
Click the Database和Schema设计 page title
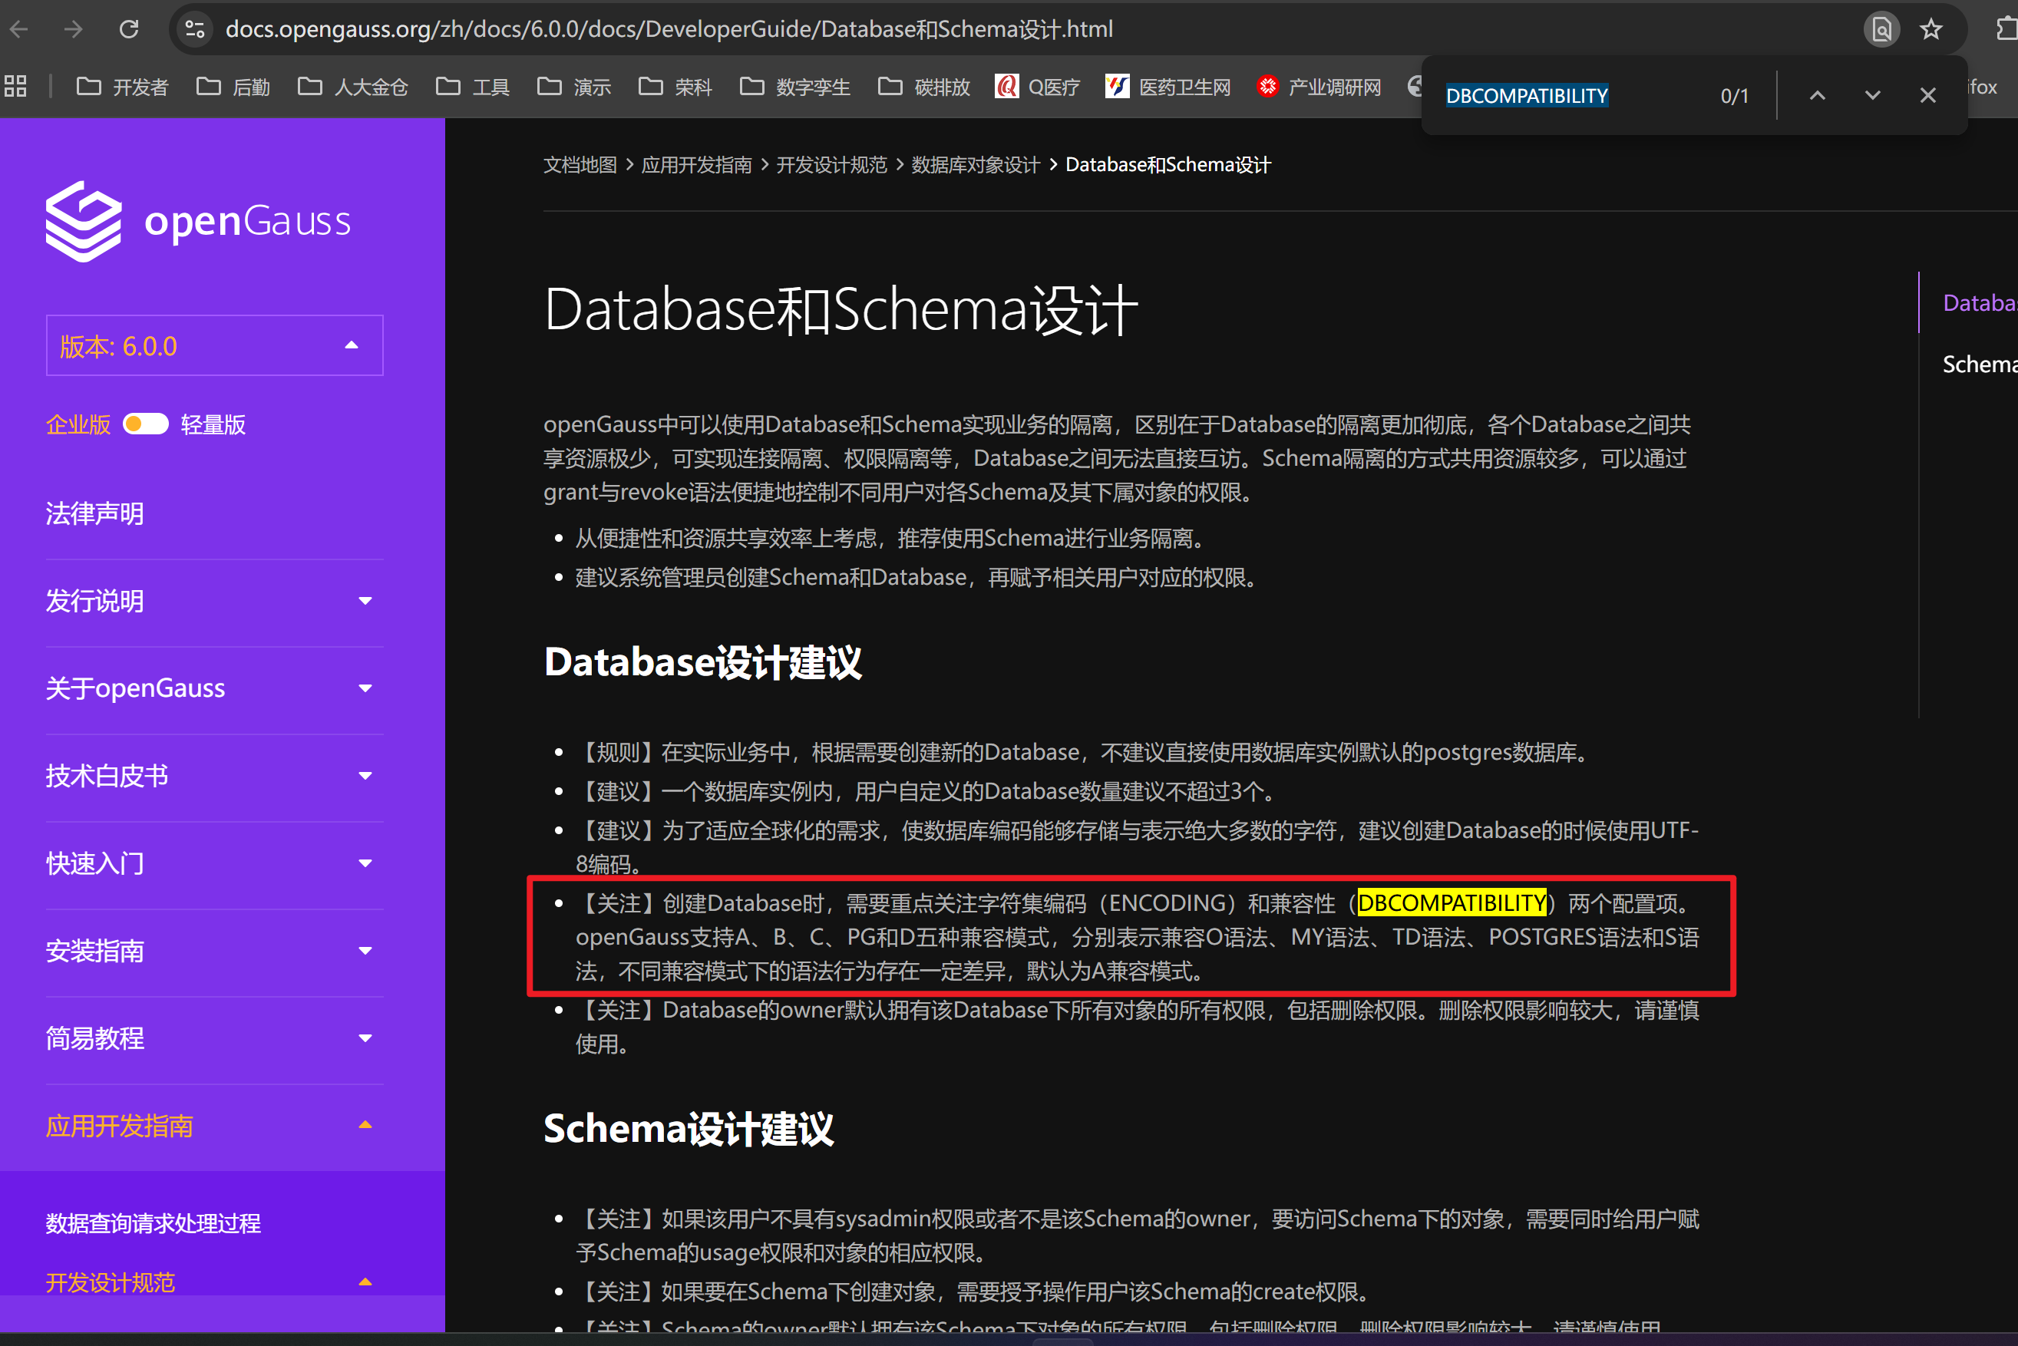pos(841,309)
